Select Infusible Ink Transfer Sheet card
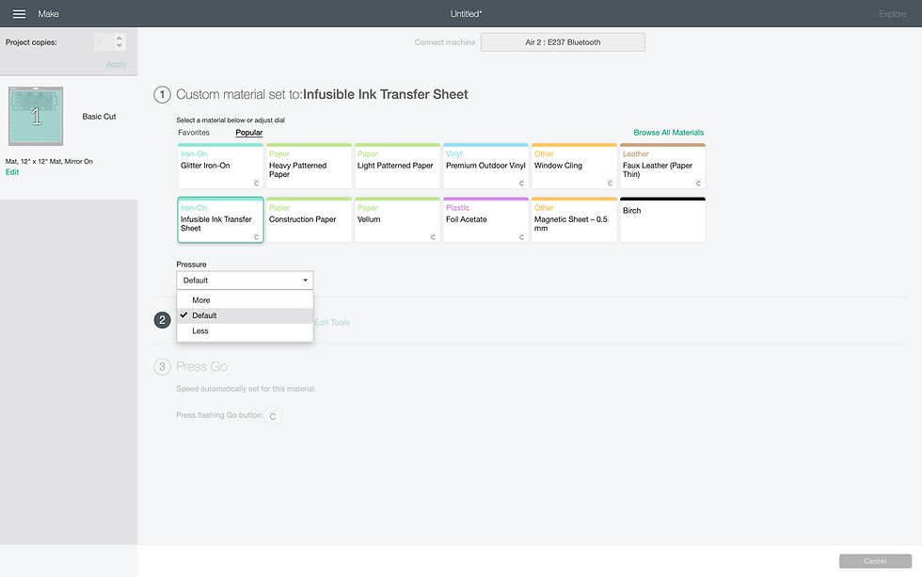This screenshot has width=922, height=577. [220, 220]
